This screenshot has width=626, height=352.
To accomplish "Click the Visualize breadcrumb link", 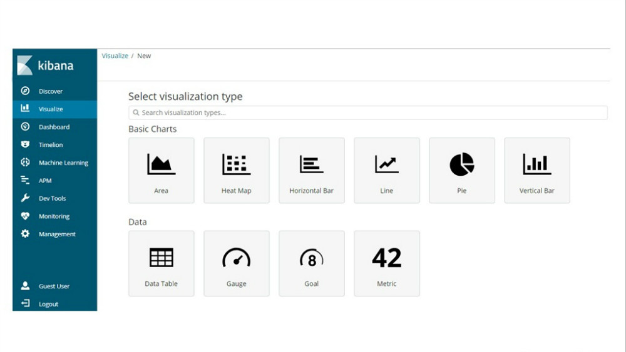I will 115,56.
